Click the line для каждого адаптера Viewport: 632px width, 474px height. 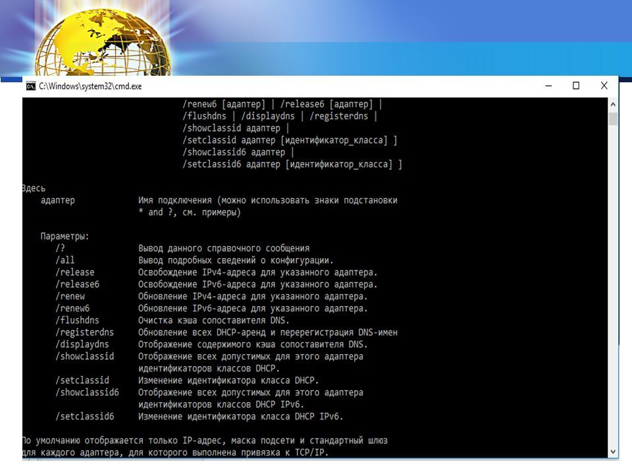175,453
